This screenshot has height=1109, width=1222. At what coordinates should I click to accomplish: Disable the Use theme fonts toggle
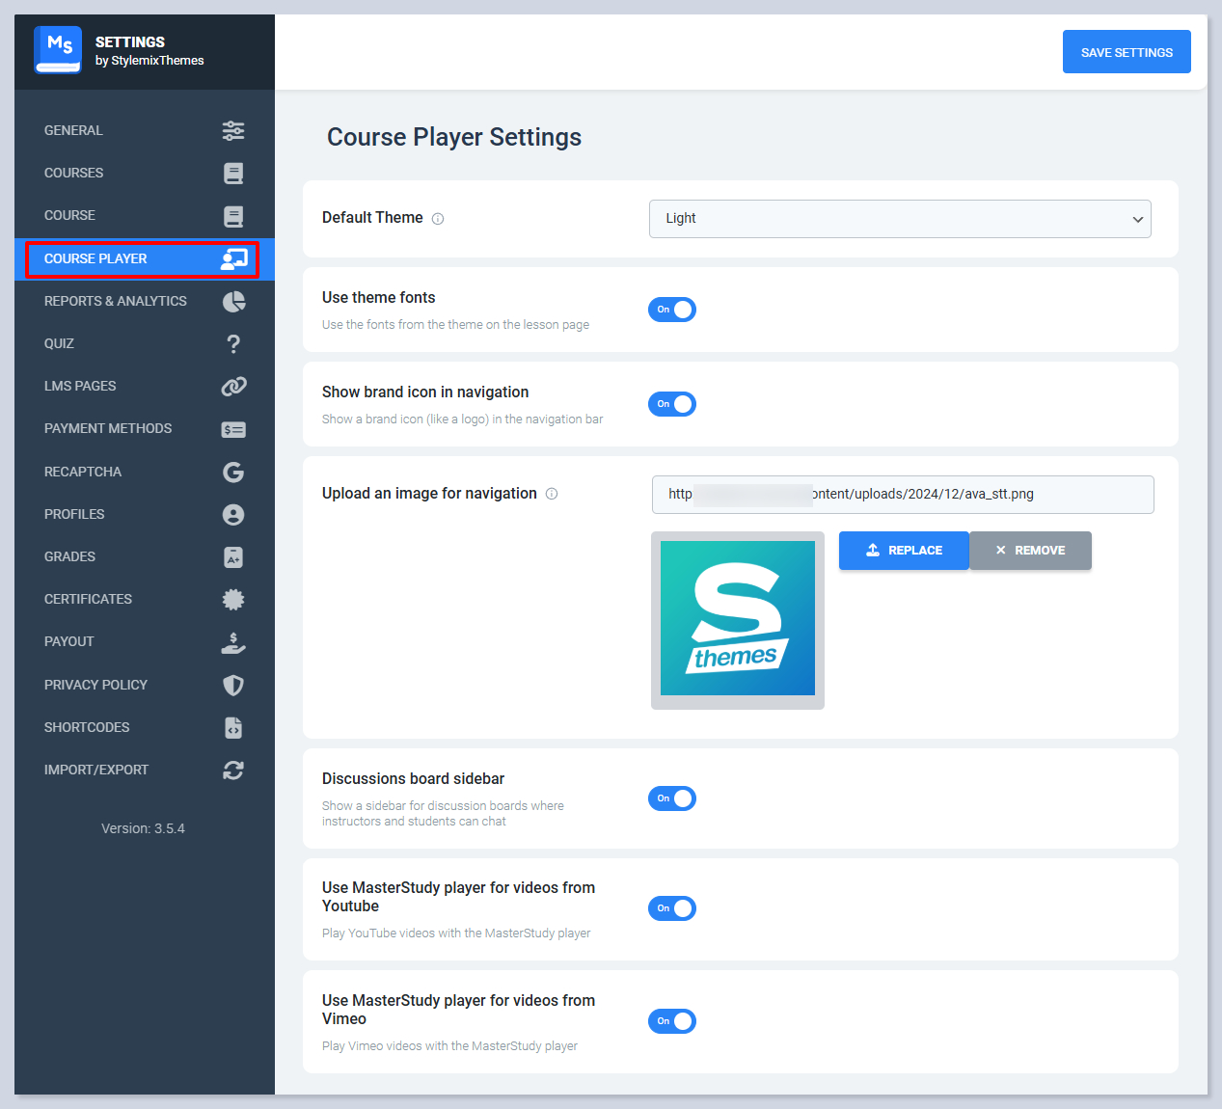click(x=672, y=310)
